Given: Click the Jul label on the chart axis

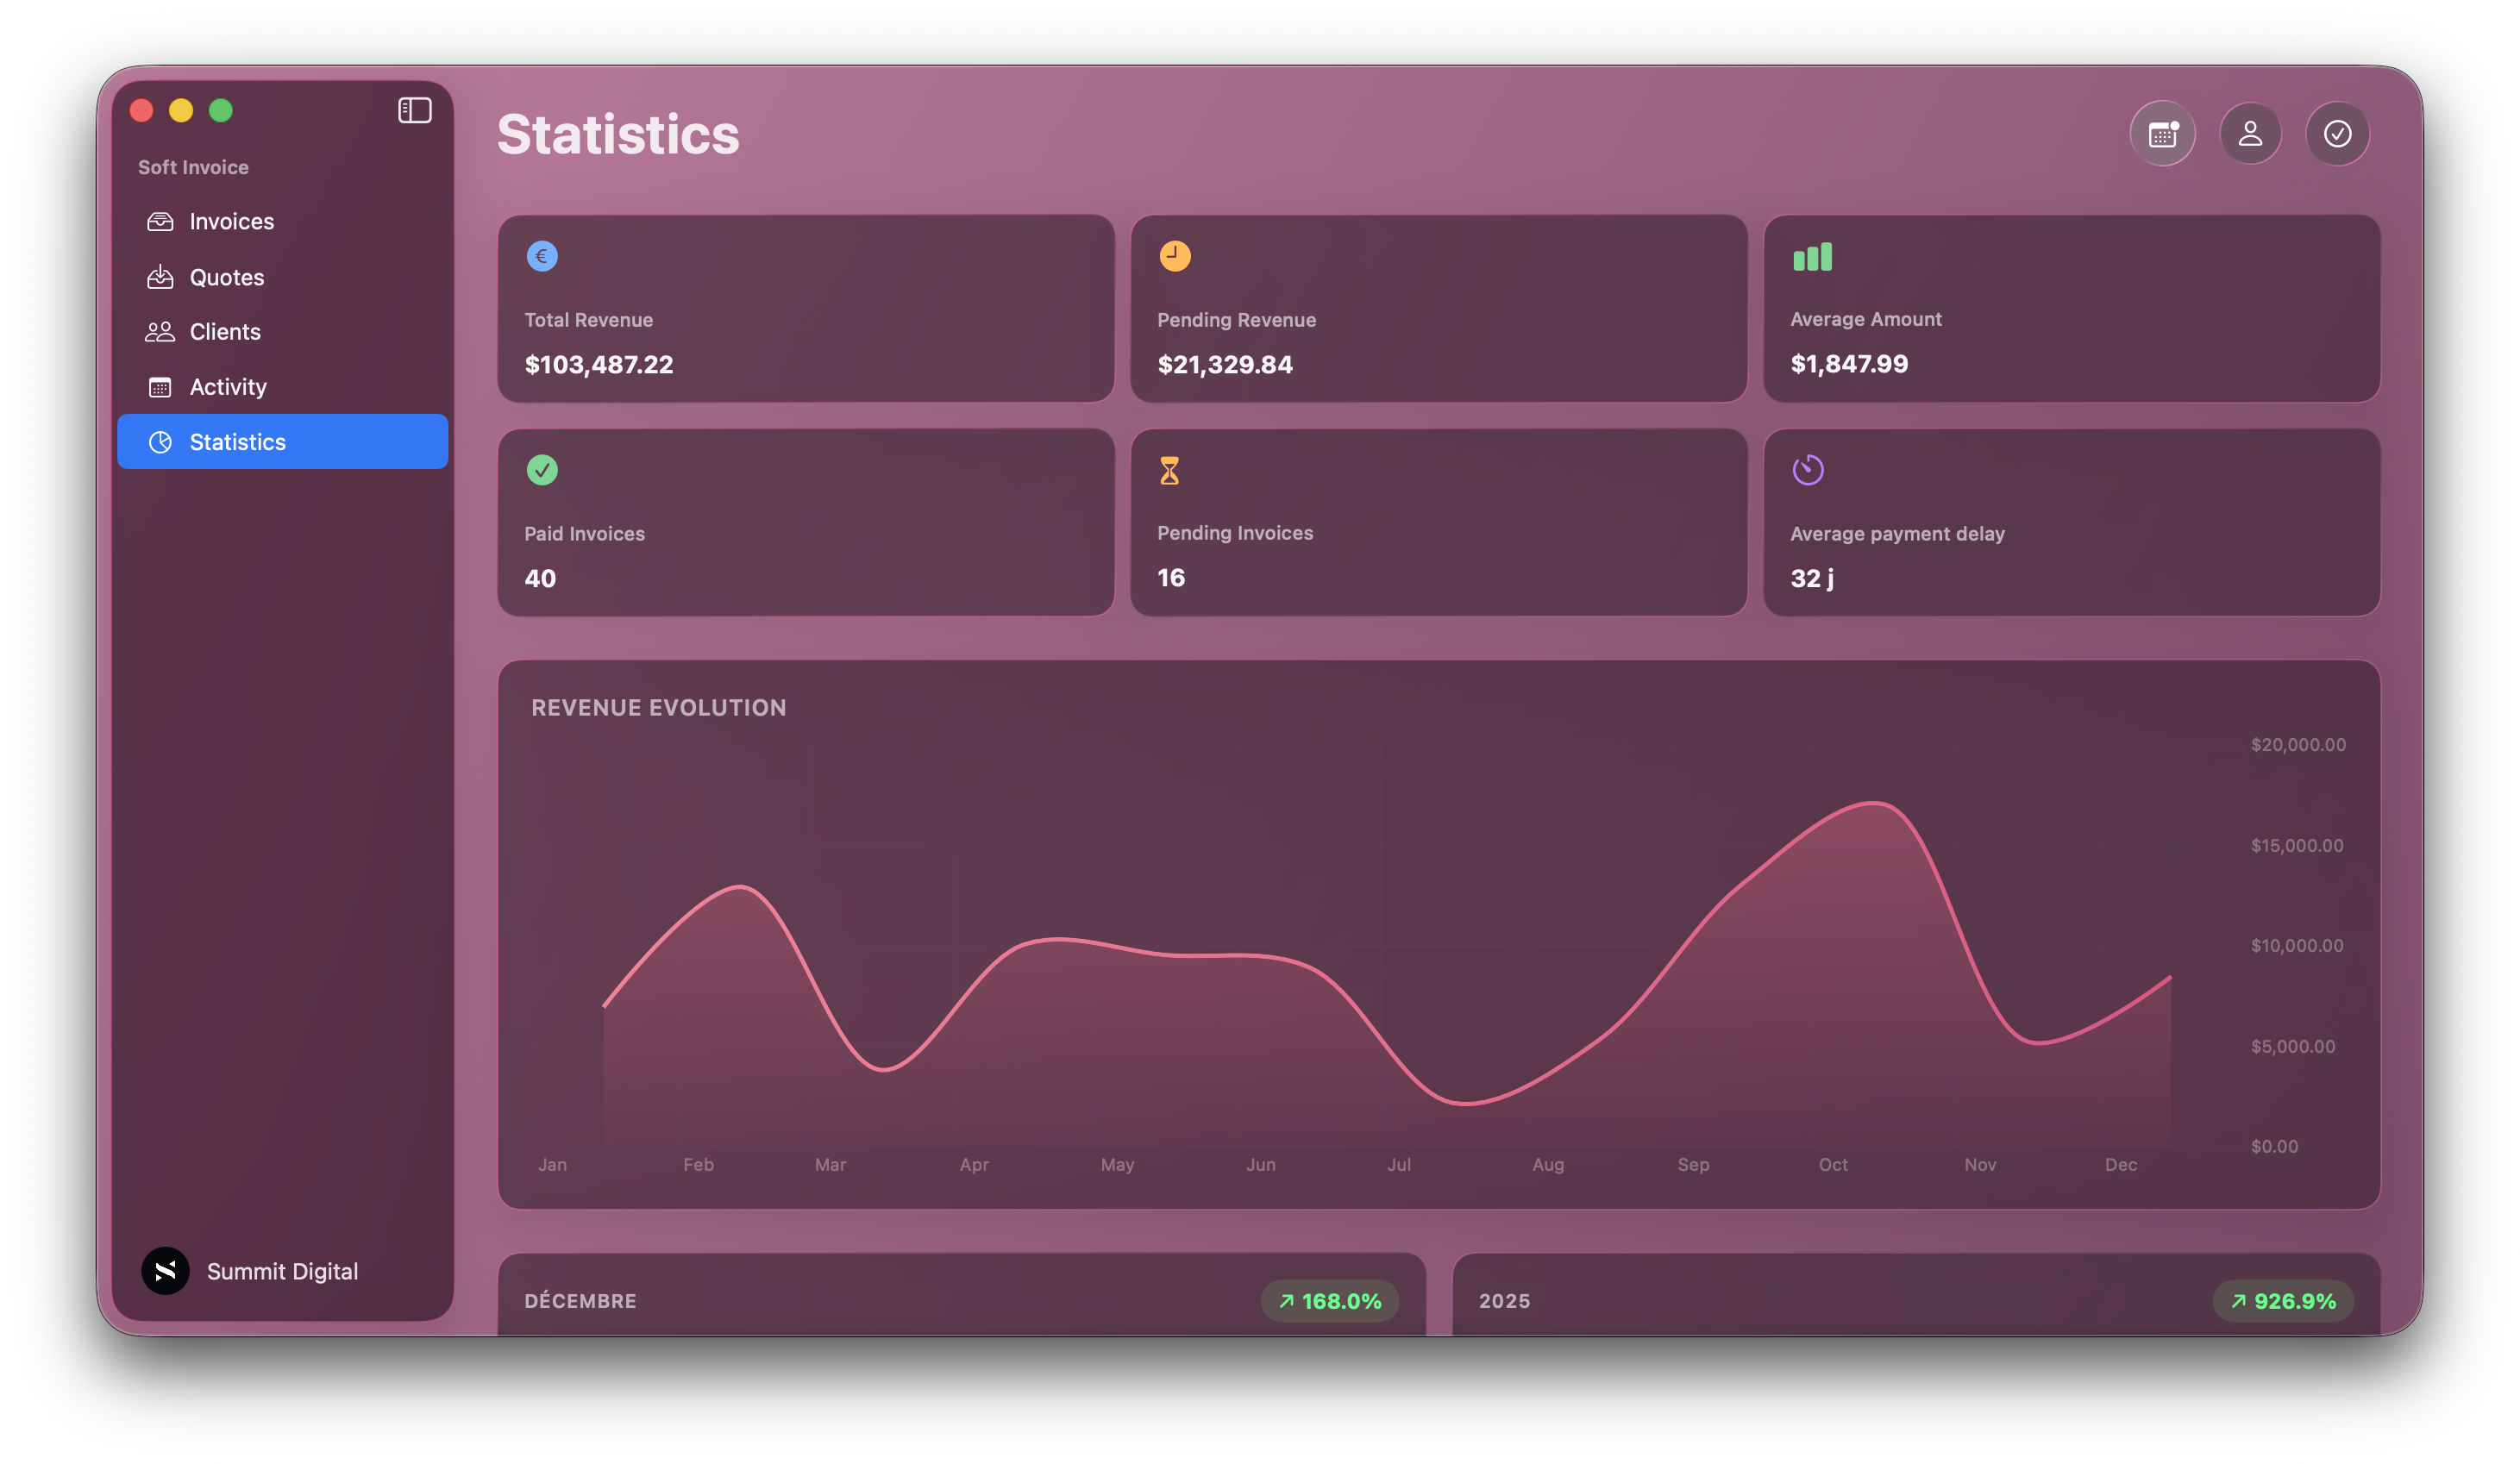Looking at the screenshot, I should tap(1398, 1165).
